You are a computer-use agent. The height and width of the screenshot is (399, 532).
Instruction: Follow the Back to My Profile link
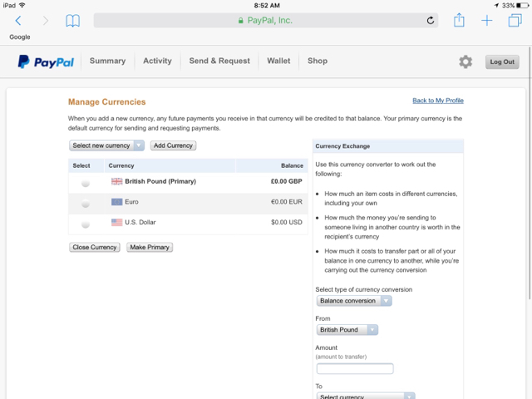point(438,101)
